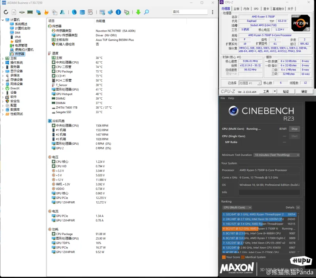Click the remote connection toolbar icon
Screen dimensions: 316x278
coord(126,12)
